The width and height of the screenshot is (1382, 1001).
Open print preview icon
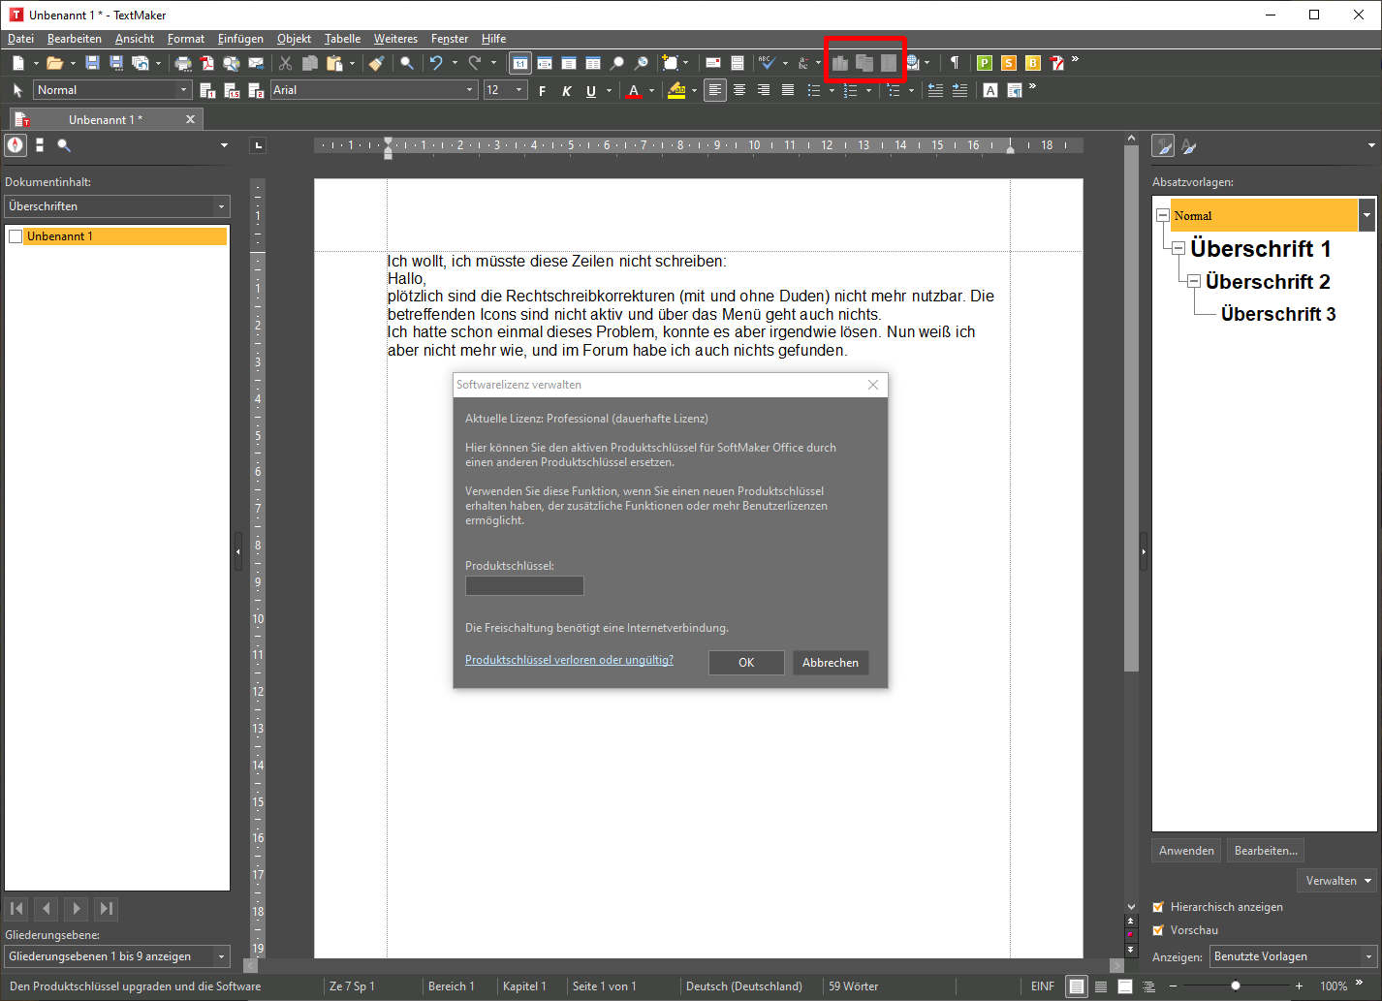[231, 63]
